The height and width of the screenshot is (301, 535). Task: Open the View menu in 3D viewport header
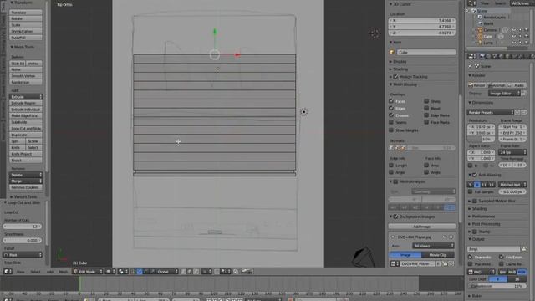(20, 272)
